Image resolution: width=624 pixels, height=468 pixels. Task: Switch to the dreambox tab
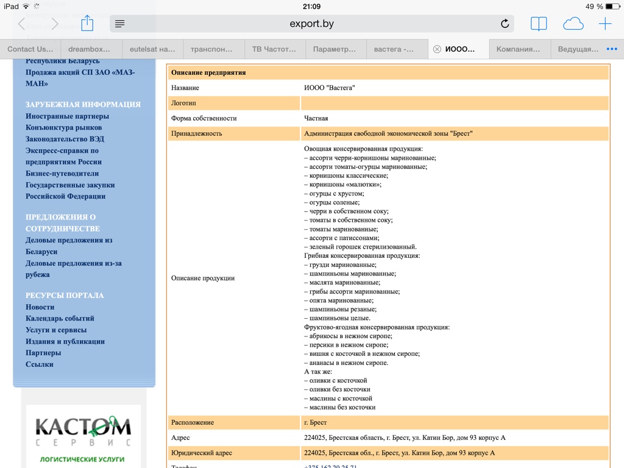pos(91,49)
